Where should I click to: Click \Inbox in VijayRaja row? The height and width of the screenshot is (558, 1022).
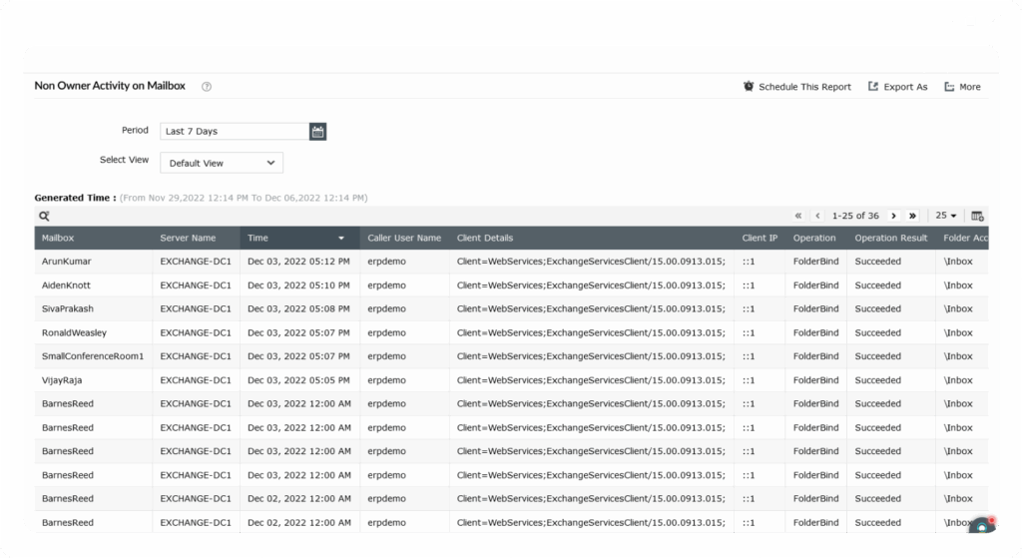pos(958,380)
